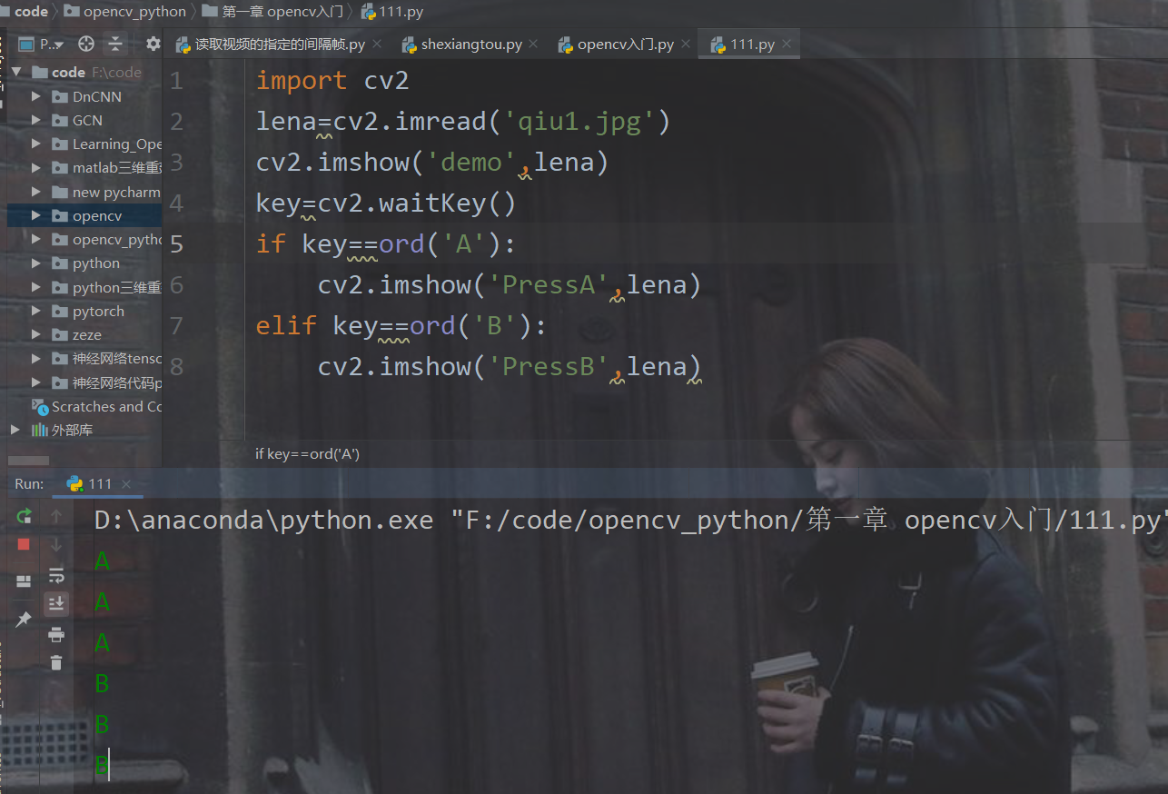Toggle Scroll to End in Run console
The width and height of the screenshot is (1168, 794).
(56, 603)
